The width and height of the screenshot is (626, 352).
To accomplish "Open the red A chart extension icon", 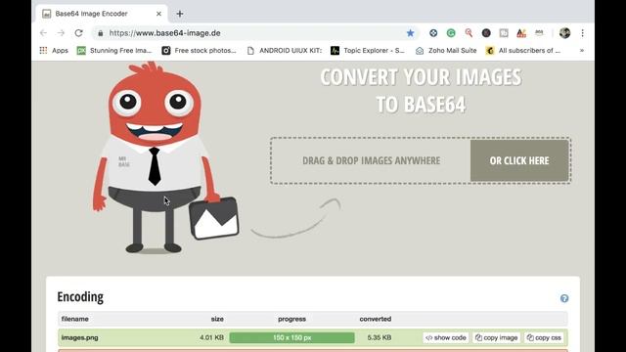I will tap(521, 33).
